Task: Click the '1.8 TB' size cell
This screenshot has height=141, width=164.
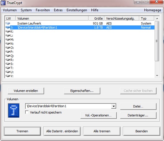Action: coord(98,27)
